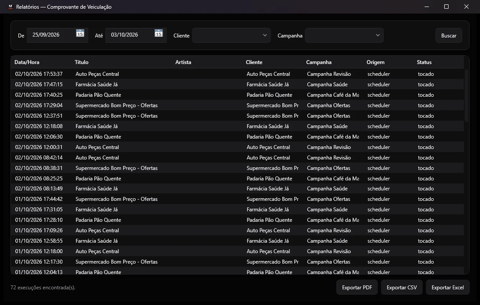Image resolution: width=480 pixels, height=305 pixels.
Task: Open the calendar picker for the De date
Action: 80,33
